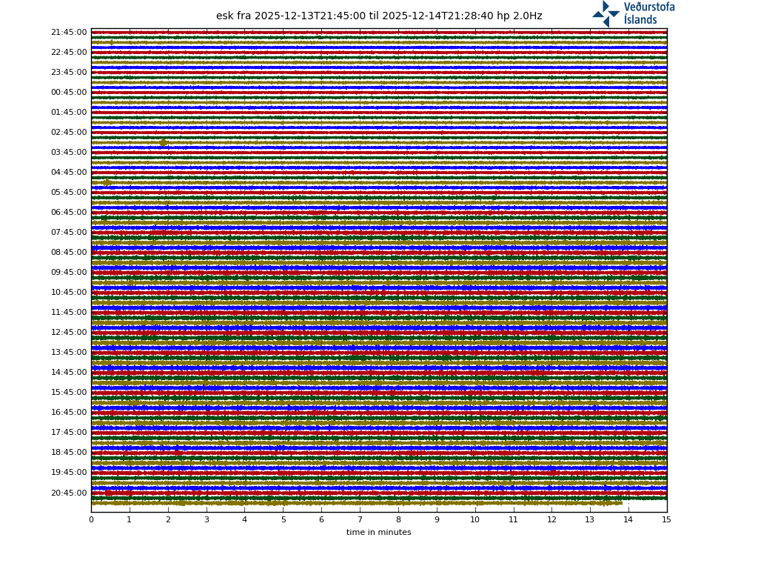Image resolution: width=758 pixels, height=569 pixels.
Task: Select the 15 minute tick label
Action: coord(666,520)
